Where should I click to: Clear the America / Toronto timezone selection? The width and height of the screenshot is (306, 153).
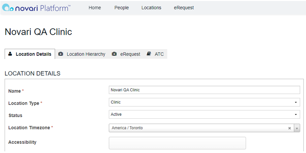[290, 128]
